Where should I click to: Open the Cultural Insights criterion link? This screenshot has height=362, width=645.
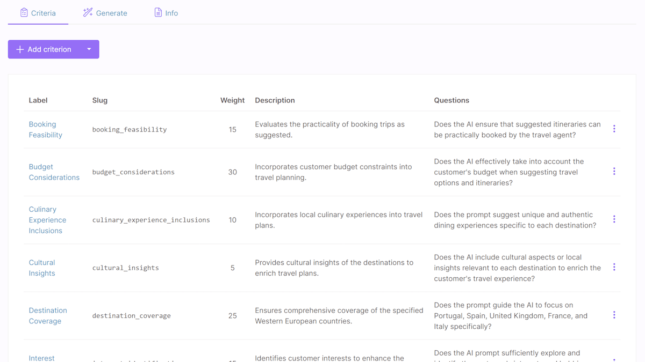[42, 268]
